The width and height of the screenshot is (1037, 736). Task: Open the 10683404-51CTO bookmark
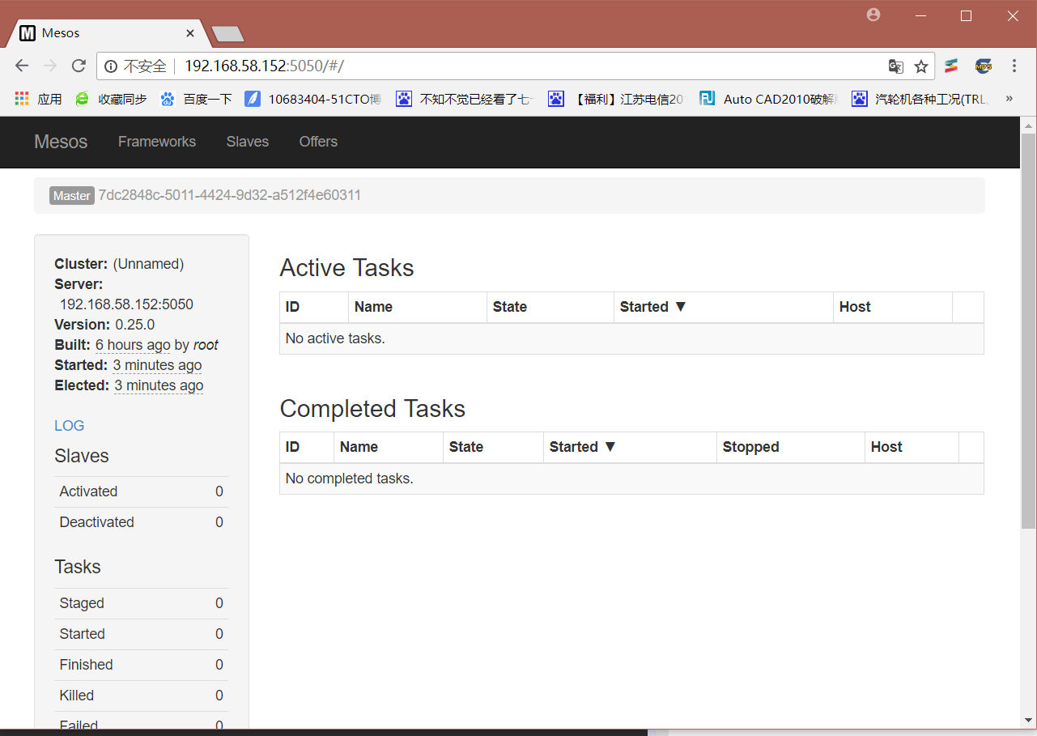(313, 99)
